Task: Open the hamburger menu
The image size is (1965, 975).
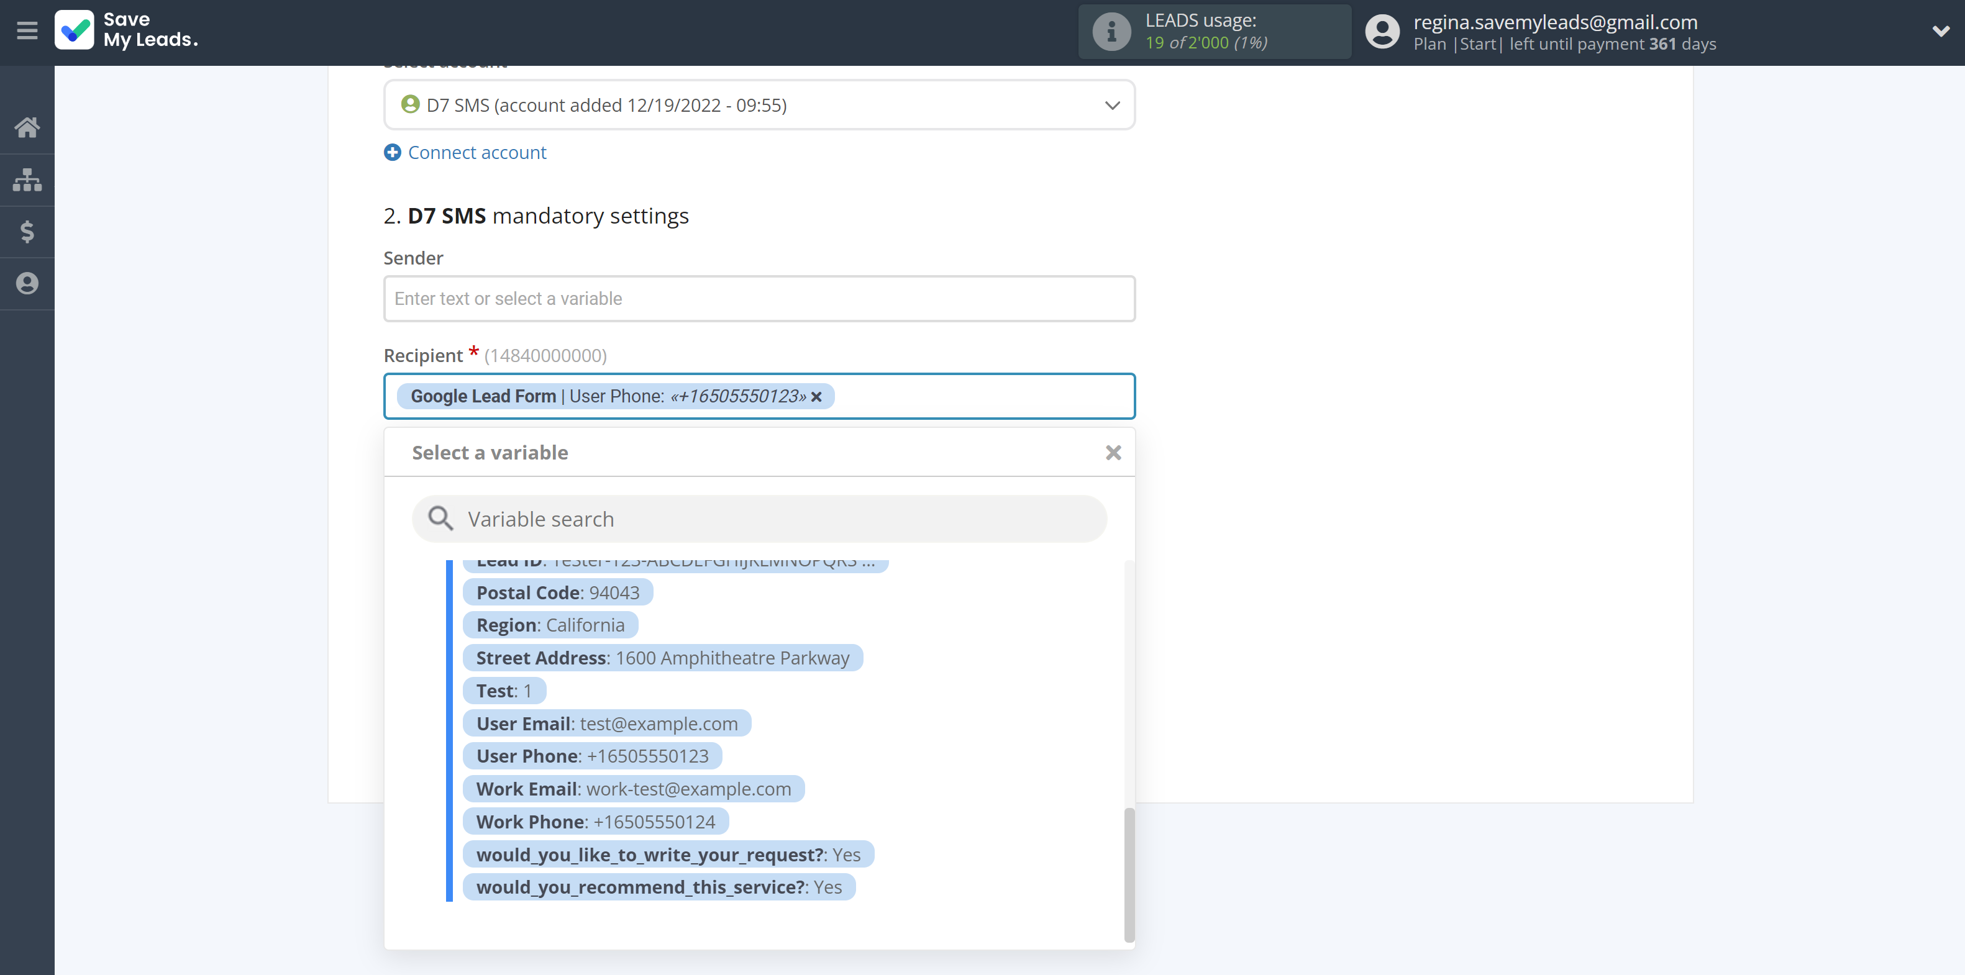Action: (27, 31)
